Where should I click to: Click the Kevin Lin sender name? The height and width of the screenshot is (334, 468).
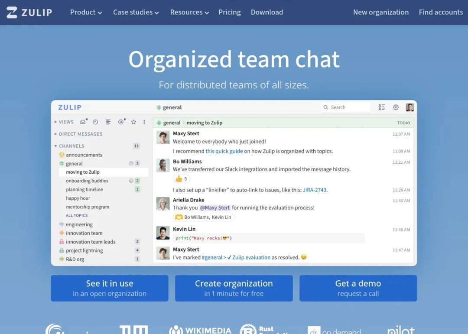184,229
